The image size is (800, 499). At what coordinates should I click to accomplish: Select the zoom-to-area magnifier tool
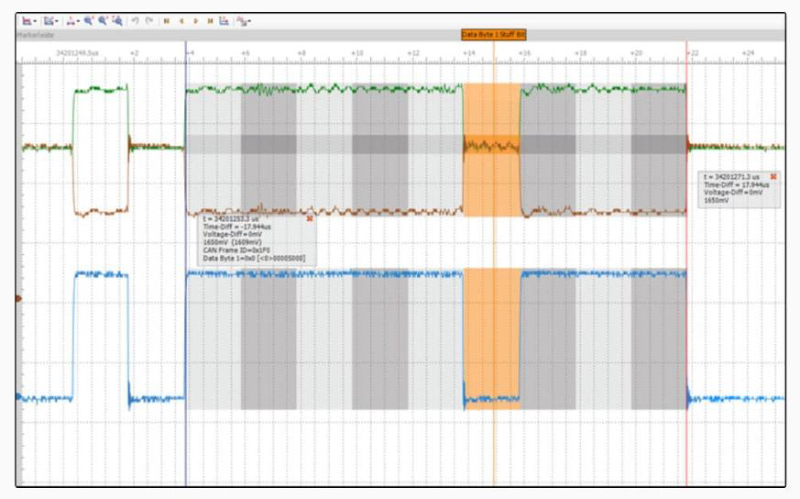tap(117, 21)
